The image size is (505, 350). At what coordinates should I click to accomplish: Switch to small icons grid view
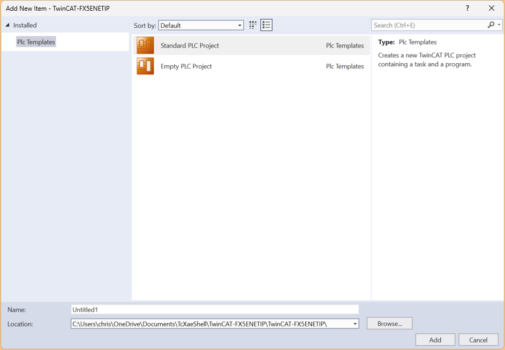coord(253,25)
